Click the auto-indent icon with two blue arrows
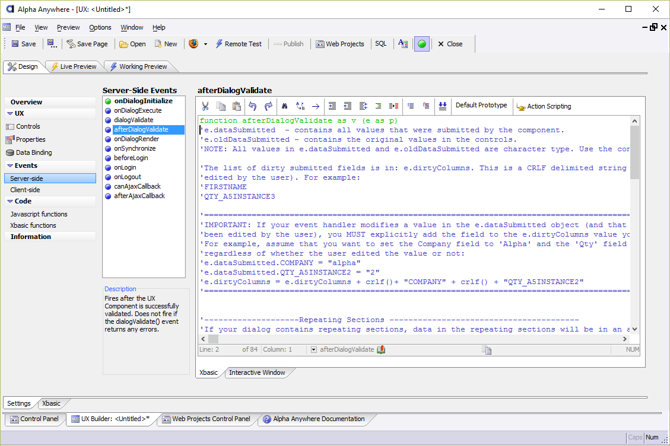The width and height of the screenshot is (670, 446). coord(363,106)
